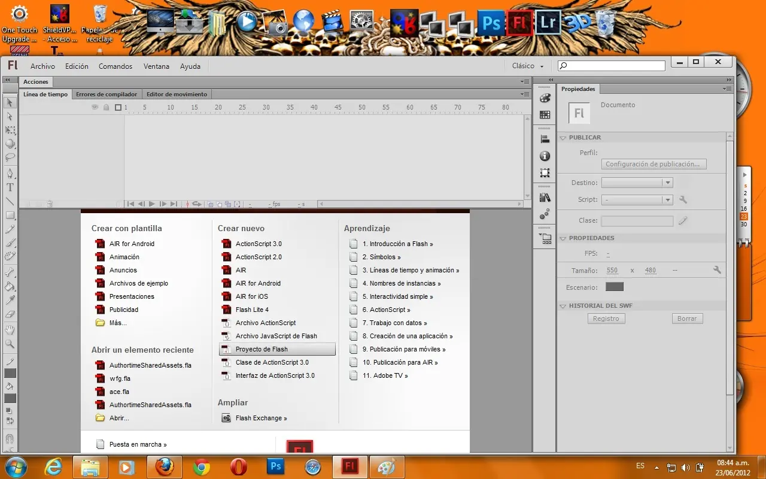Viewport: 766px width, 479px height.
Task: Click the stroke color swatch in Tools
Action: tap(10, 372)
